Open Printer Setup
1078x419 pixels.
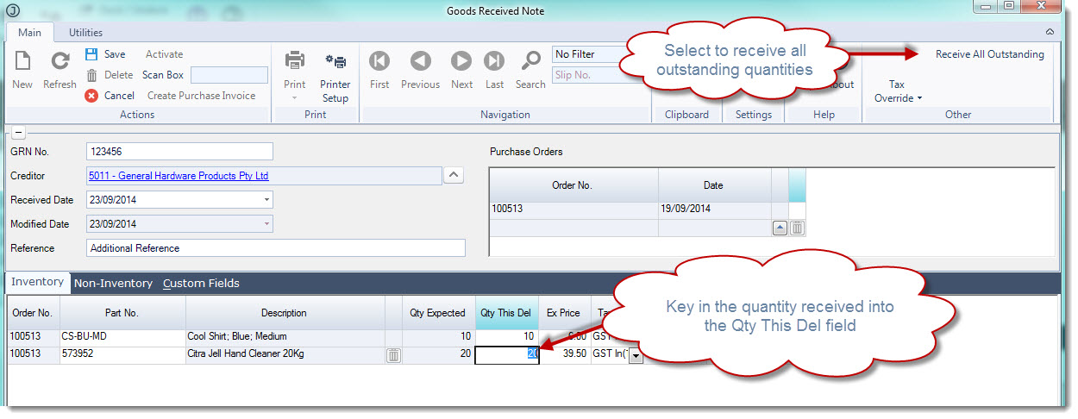click(x=335, y=76)
